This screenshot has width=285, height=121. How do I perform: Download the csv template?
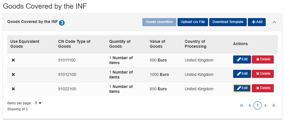(x=228, y=22)
